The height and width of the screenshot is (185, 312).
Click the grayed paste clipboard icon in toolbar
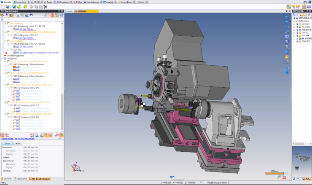pos(40,7)
